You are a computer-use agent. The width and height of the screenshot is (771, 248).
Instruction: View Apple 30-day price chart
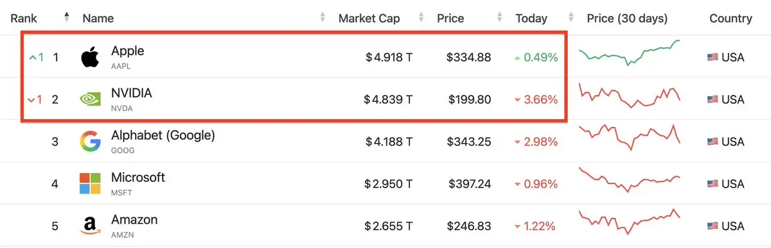tap(630, 53)
